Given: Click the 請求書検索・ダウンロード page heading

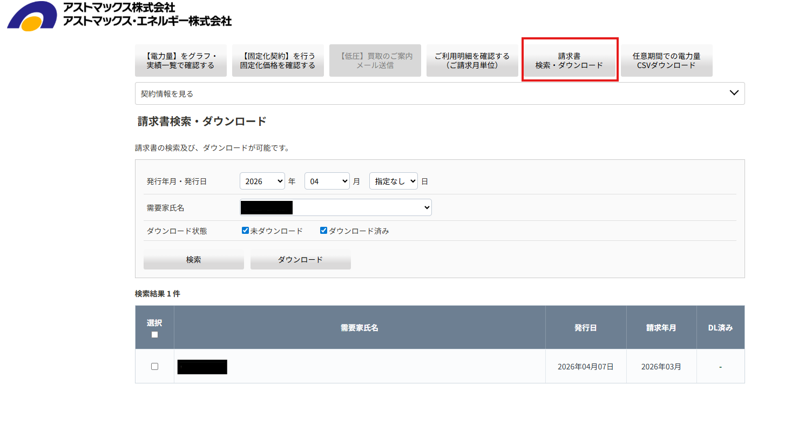Looking at the screenshot, I should tap(202, 122).
